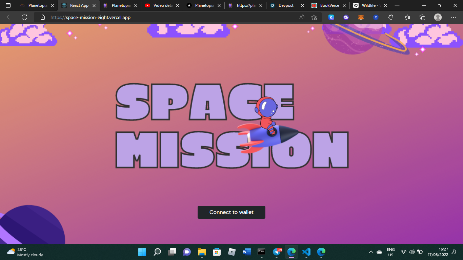Change ENG US input language
The image size is (463, 260).
click(x=391, y=252)
